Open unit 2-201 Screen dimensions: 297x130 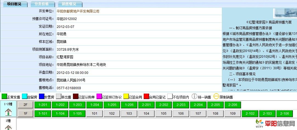point(146,105)
